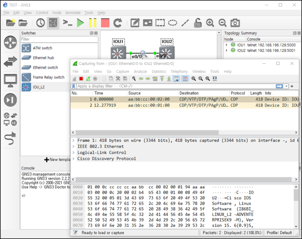Screen dimensions: 302x239
Task: Toggle the lock items padlock icon
Action: tap(198, 23)
